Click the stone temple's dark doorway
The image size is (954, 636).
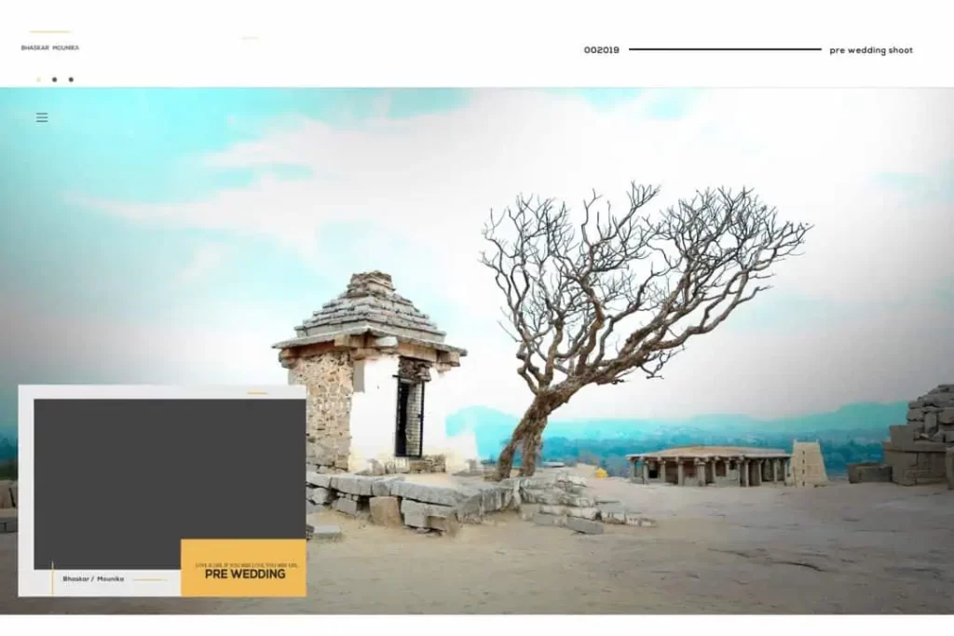pyautogui.click(x=409, y=414)
